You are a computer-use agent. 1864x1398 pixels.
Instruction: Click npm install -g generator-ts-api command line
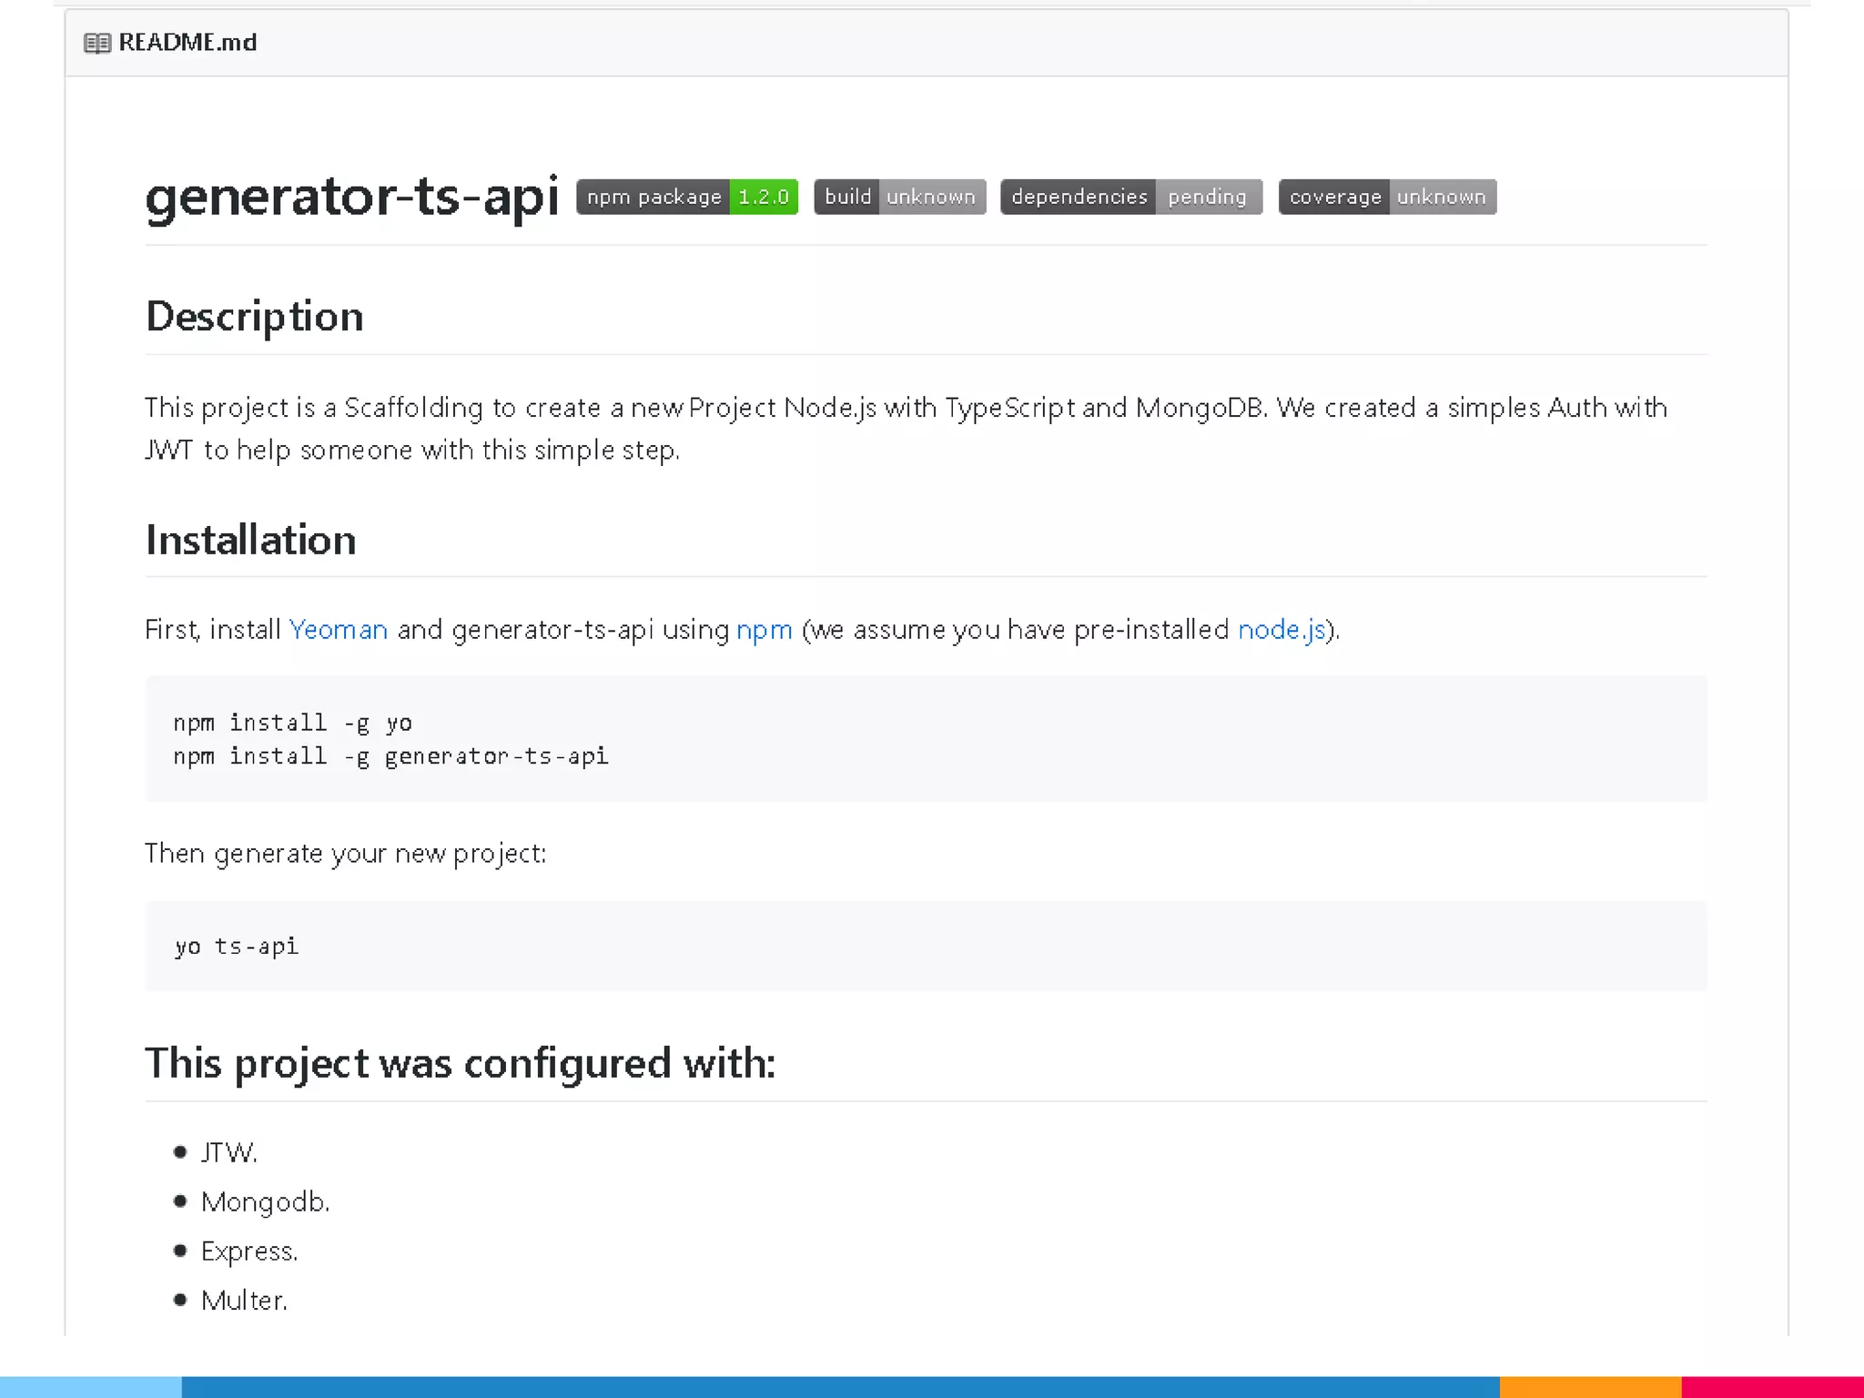pyautogui.click(x=390, y=756)
